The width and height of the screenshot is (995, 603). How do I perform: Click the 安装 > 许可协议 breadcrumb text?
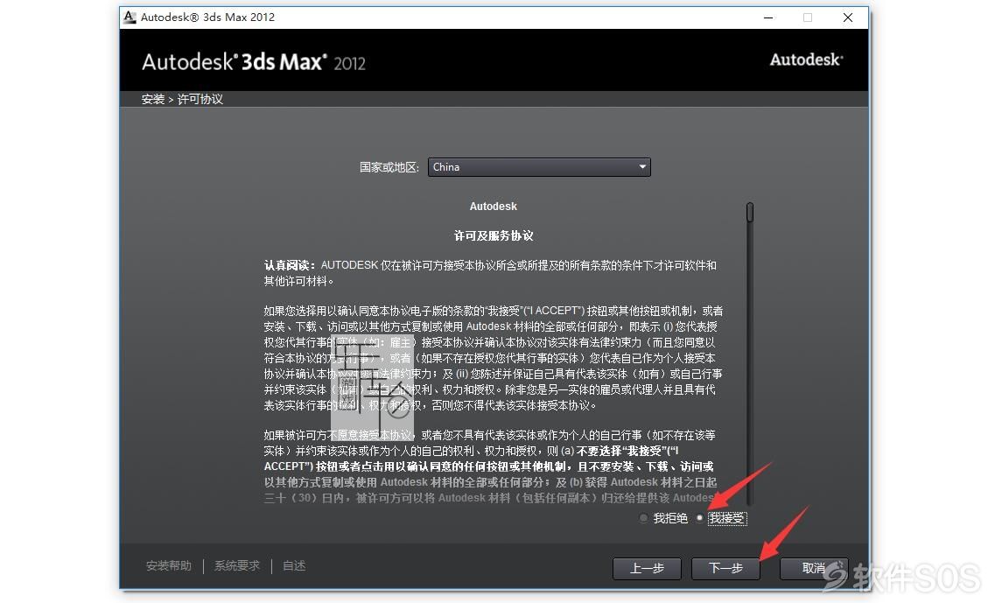(182, 99)
